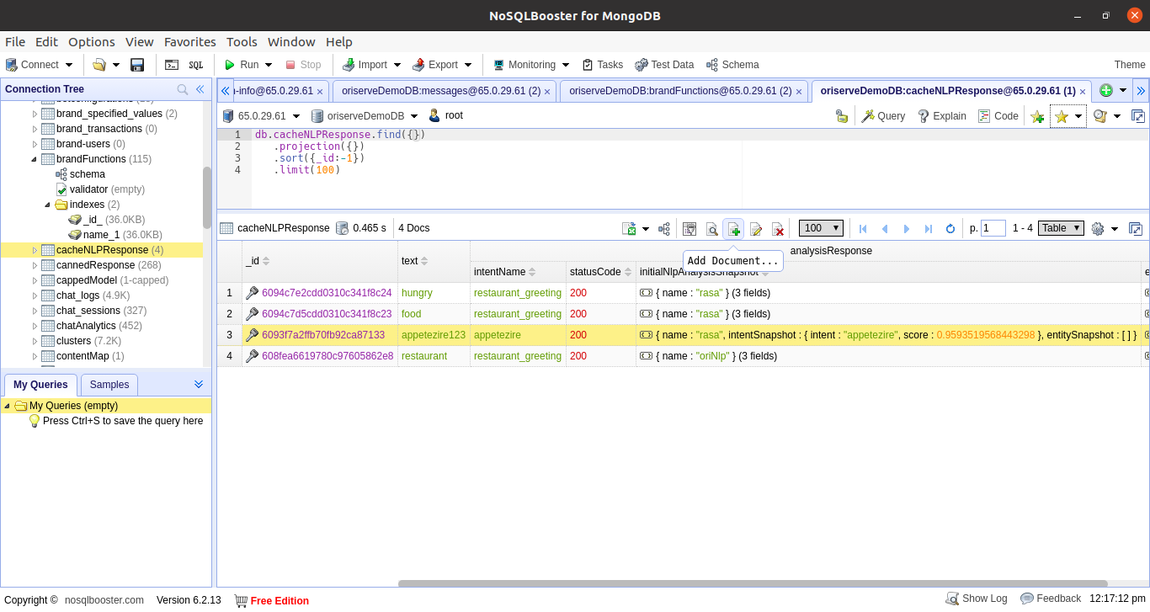The width and height of the screenshot is (1150, 612).
Task: Open the Favorites menu
Action: click(189, 42)
